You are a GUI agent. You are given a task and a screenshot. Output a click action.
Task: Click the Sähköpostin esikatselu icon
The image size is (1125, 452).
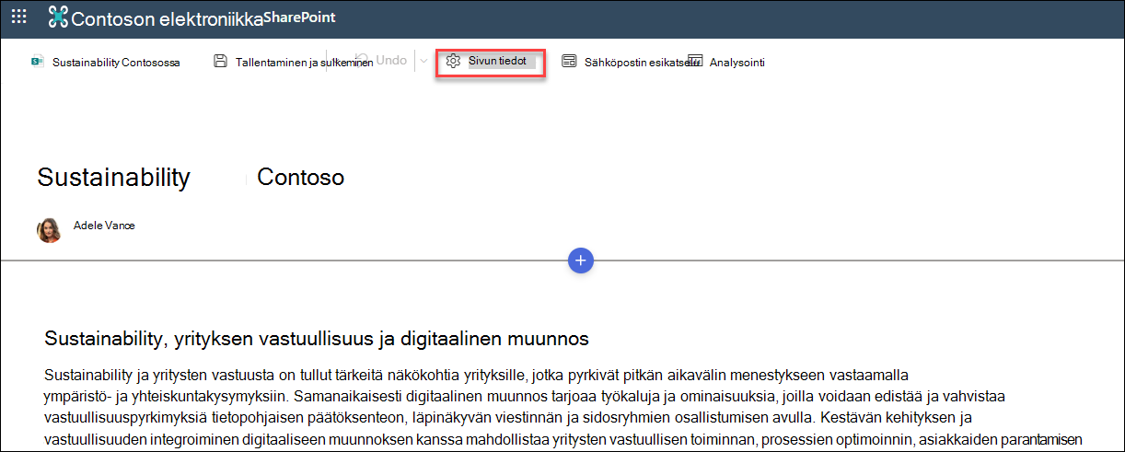pos(569,62)
